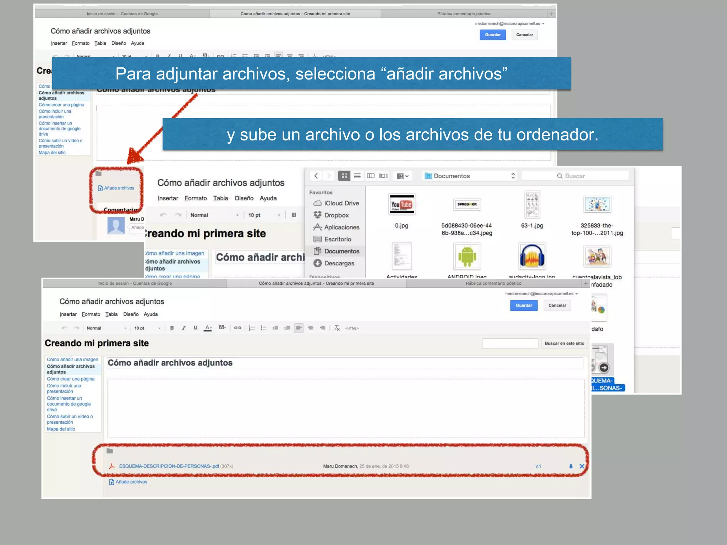Switch to Rúbrica comentario póetico tab in lower window

(493, 283)
